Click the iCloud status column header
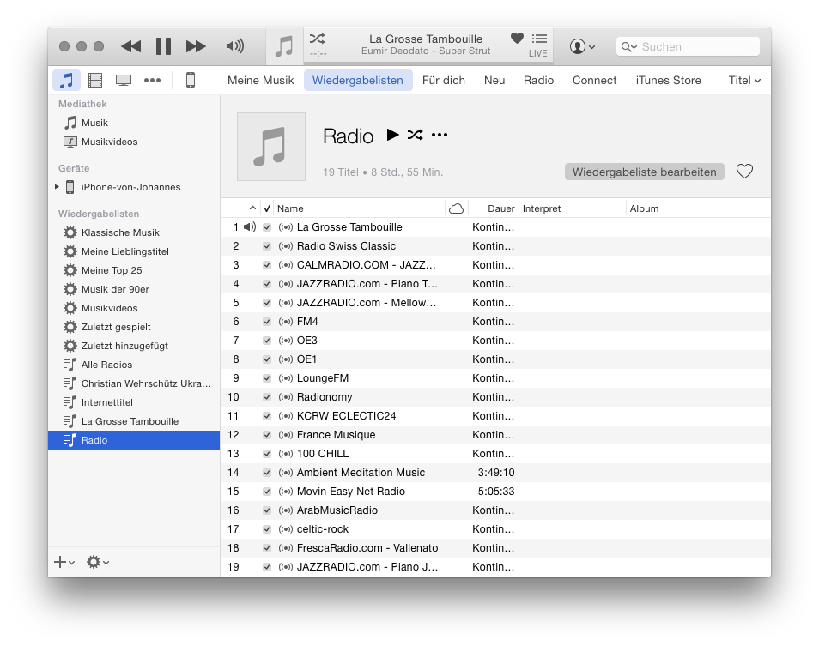 click(x=457, y=208)
